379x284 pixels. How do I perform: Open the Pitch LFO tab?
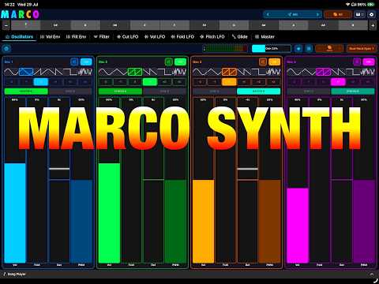(x=212, y=37)
